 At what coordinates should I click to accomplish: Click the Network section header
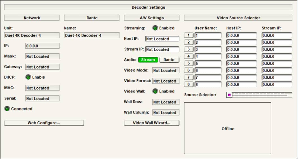click(x=32, y=18)
